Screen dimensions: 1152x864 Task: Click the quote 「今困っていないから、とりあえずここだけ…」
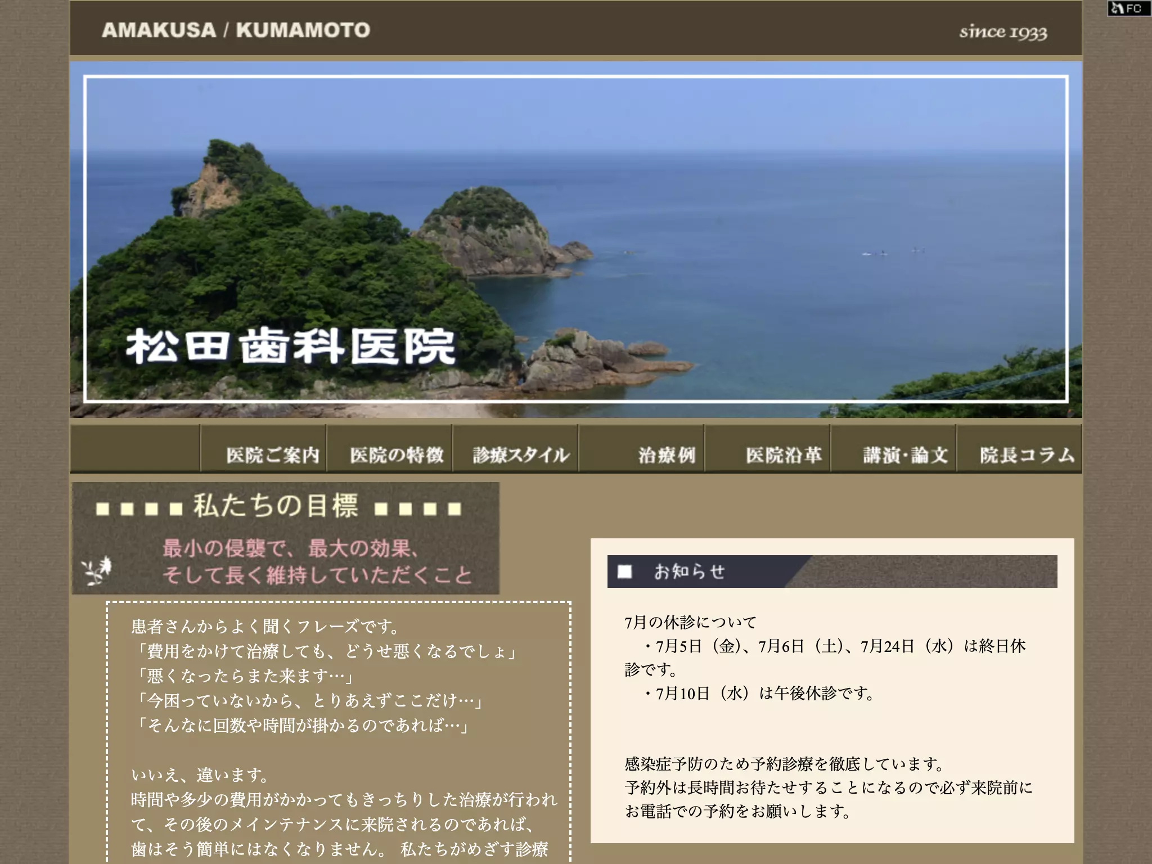click(x=310, y=700)
